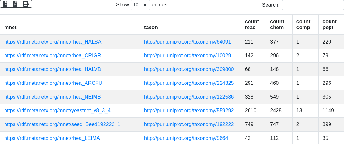Visit the taxonomy/309800 link
Screen dimensions: 344x144
189,69
